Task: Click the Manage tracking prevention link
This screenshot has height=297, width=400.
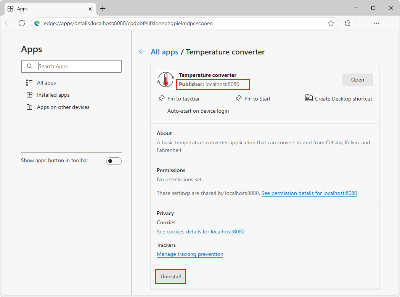Action: (x=190, y=254)
